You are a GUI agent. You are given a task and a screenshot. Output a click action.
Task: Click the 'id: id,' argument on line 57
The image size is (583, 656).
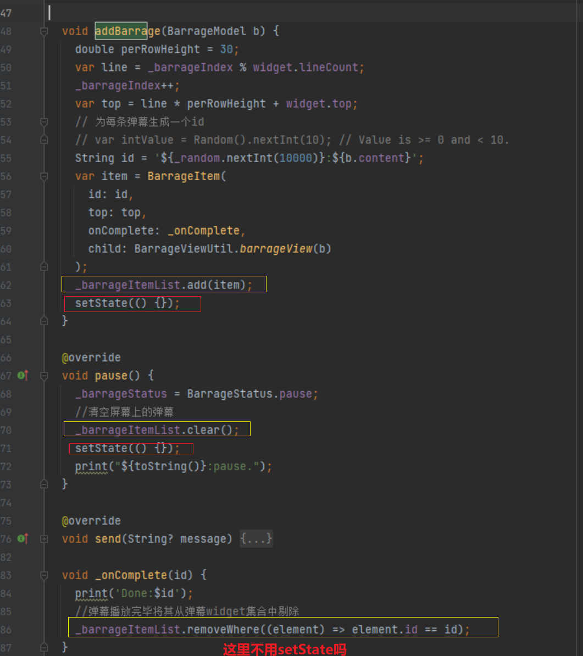110,194
